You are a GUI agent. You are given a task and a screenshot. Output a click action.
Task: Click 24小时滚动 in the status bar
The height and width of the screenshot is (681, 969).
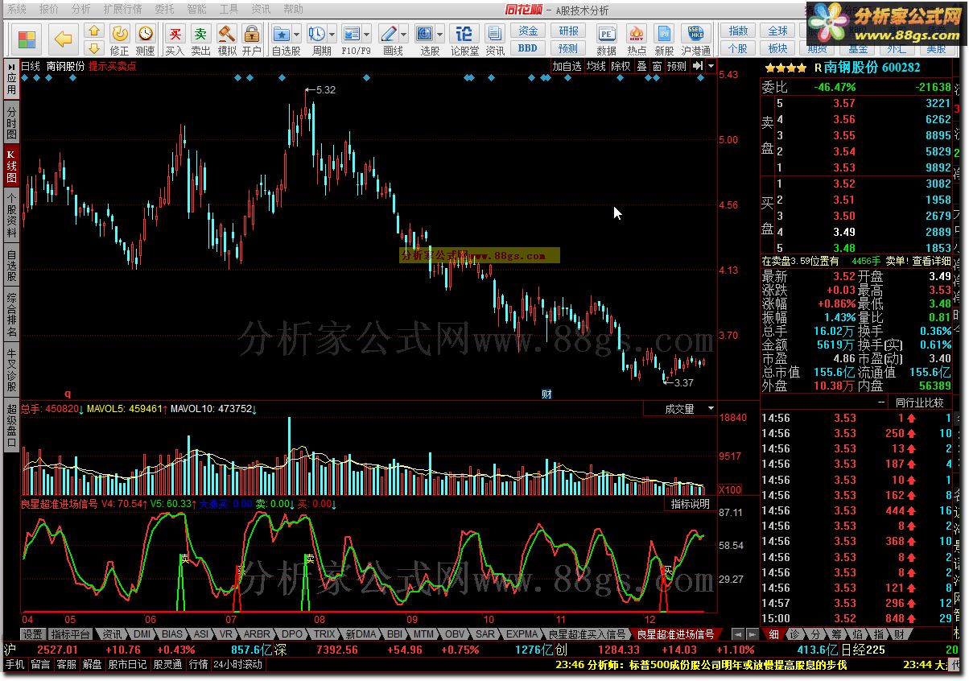[x=237, y=665]
